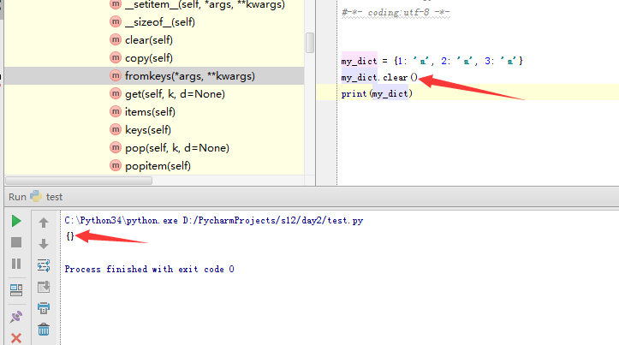
Task: Click the up arrow in the console toolbar
Action: click(44, 223)
